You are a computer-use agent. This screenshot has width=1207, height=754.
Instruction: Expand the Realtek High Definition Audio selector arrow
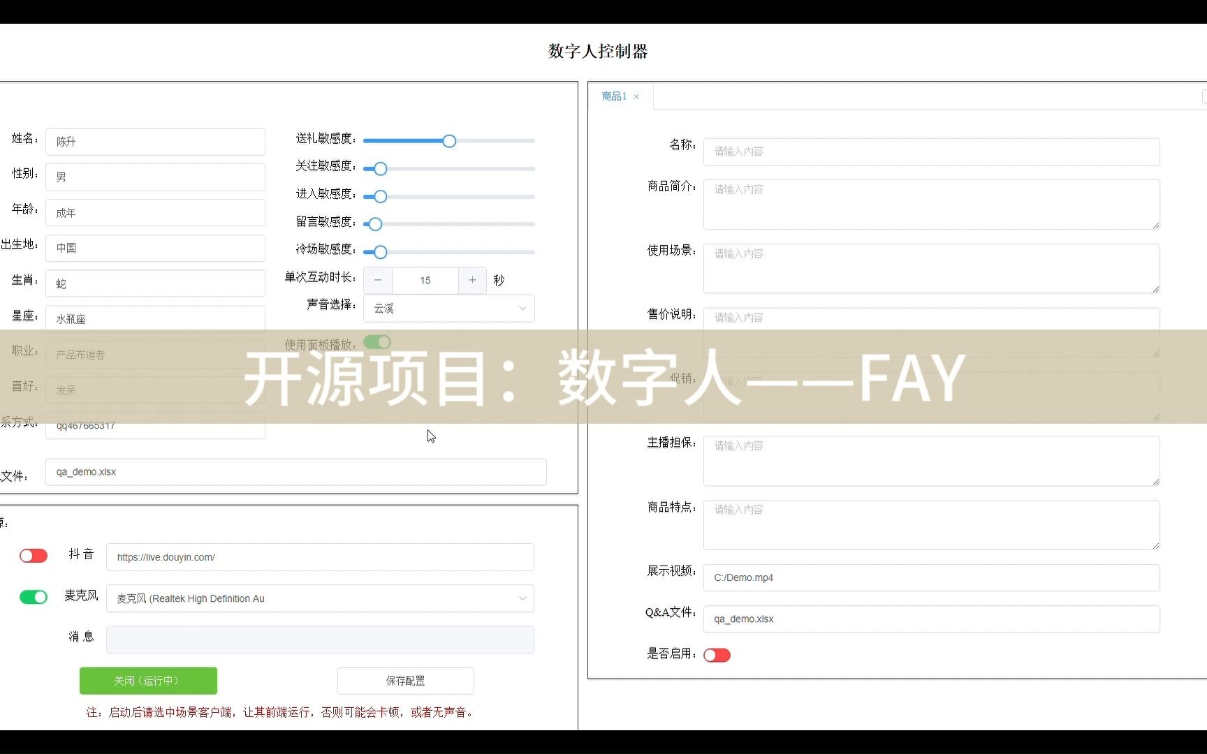click(522, 598)
